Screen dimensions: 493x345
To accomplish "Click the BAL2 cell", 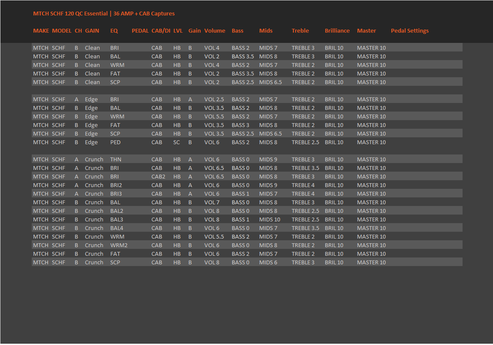I will (116, 211).
